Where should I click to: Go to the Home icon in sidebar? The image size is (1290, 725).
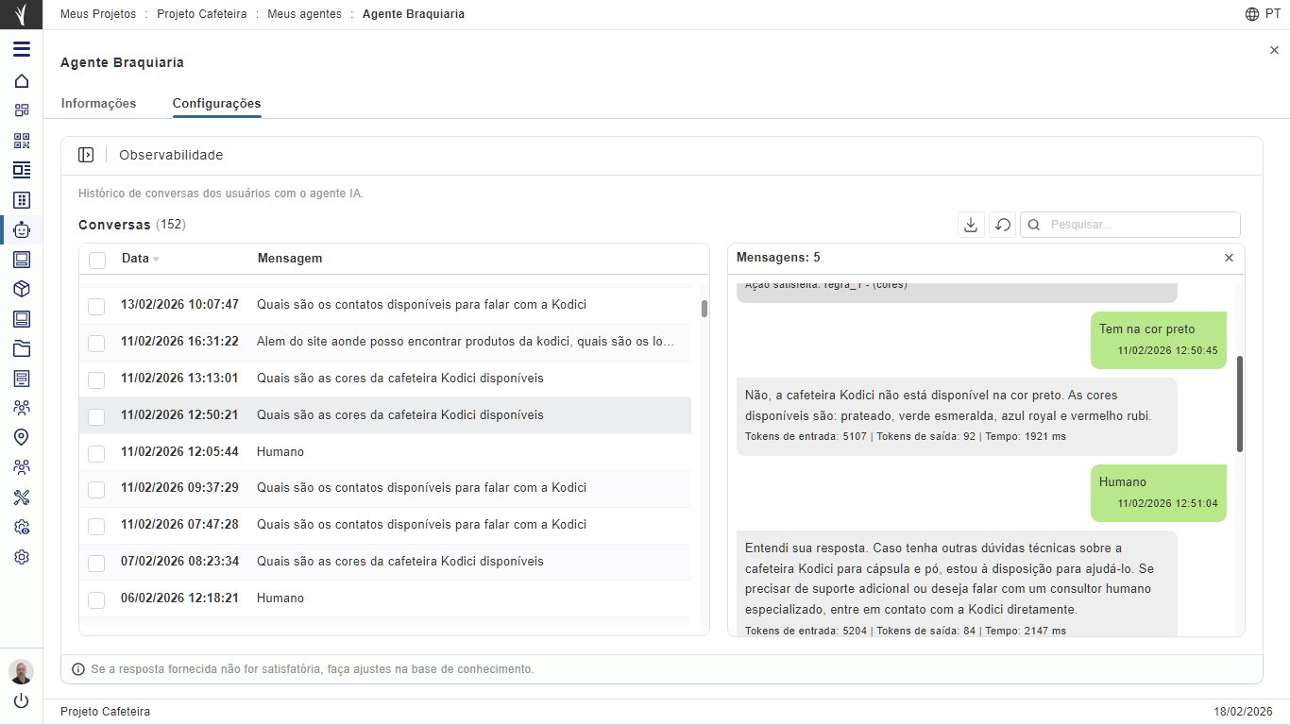click(x=22, y=81)
